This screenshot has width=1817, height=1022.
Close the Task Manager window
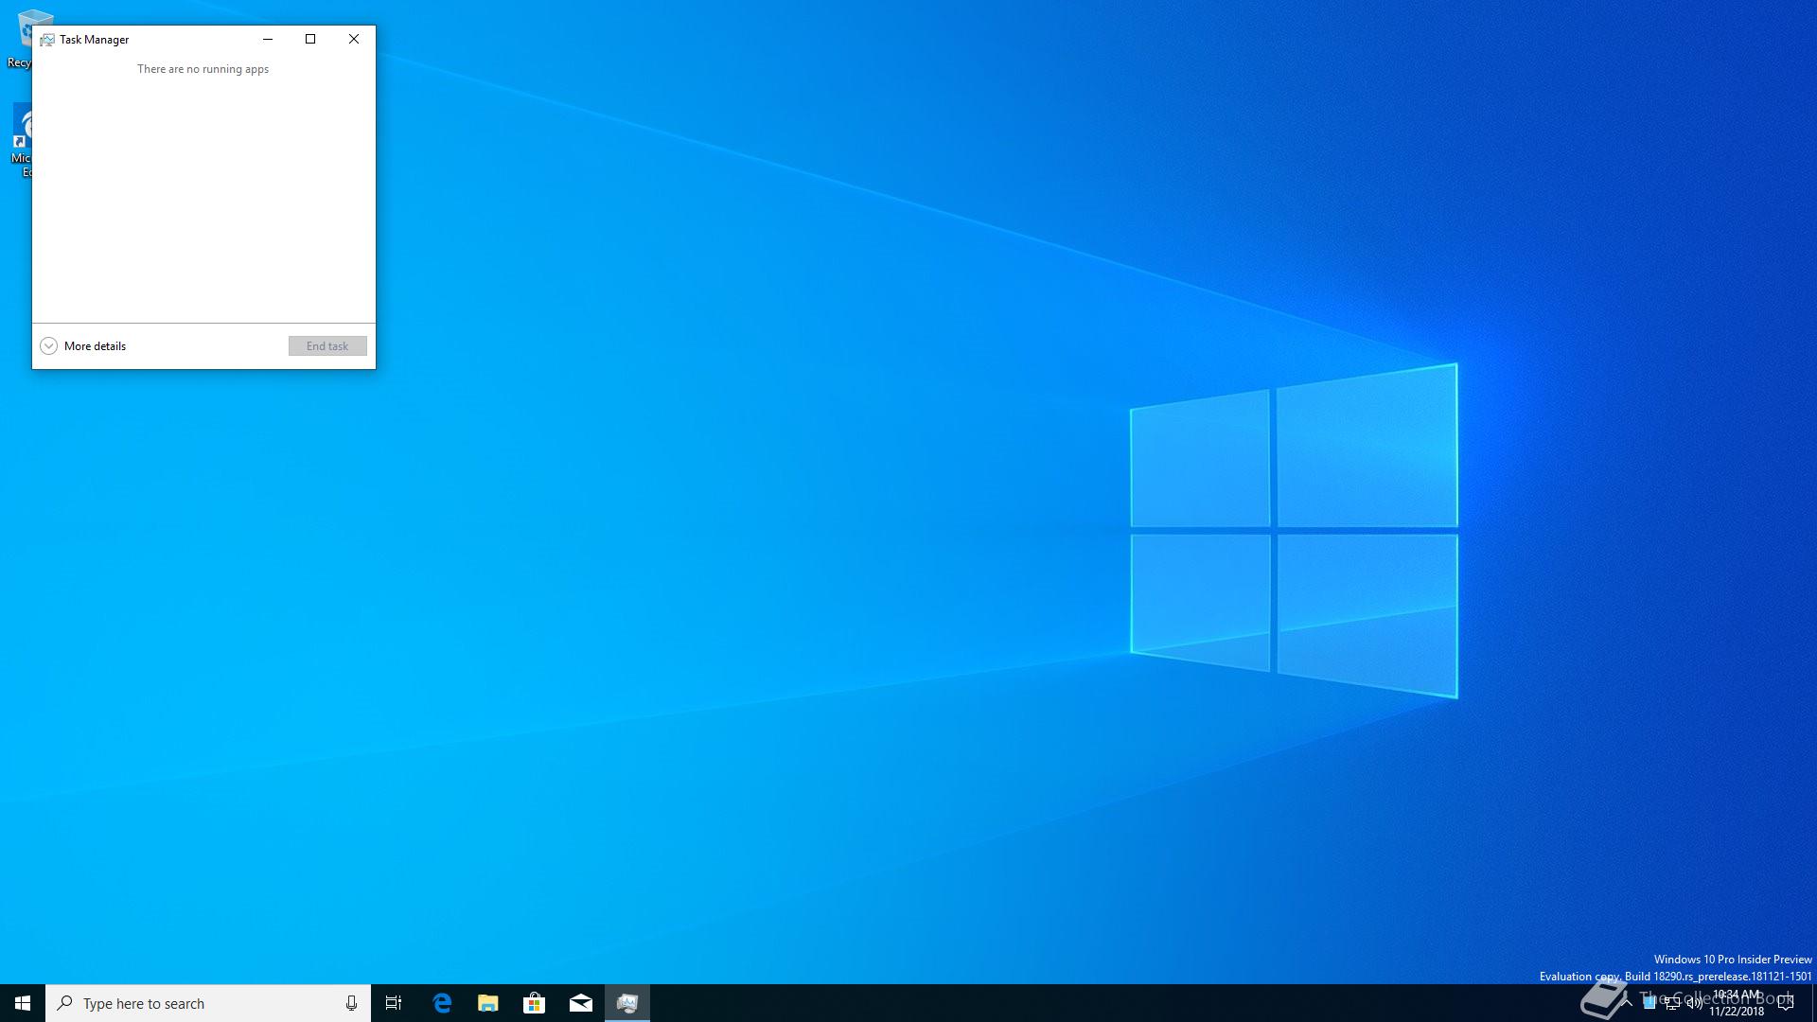tap(354, 39)
